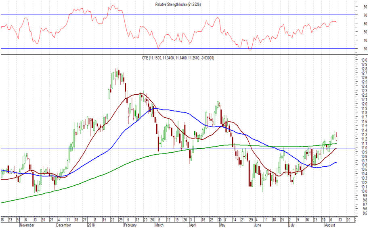Click the 13.0 price axis label
369x228 pixels.
364,60
